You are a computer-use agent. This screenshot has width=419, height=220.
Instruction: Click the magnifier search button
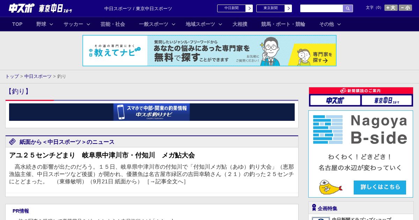348,8
